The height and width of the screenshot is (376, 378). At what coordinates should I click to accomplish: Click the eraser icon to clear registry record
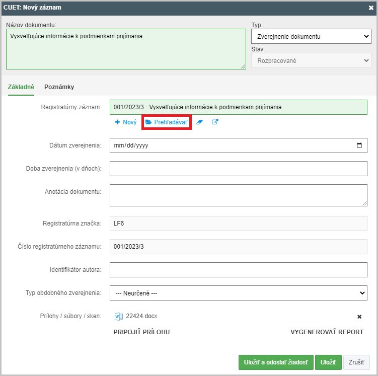[x=199, y=122]
